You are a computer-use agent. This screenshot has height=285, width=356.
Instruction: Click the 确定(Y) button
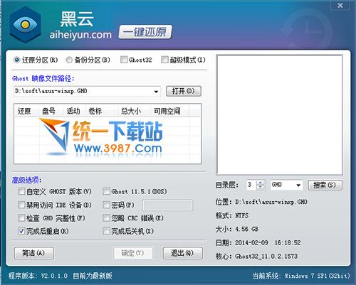133,253
